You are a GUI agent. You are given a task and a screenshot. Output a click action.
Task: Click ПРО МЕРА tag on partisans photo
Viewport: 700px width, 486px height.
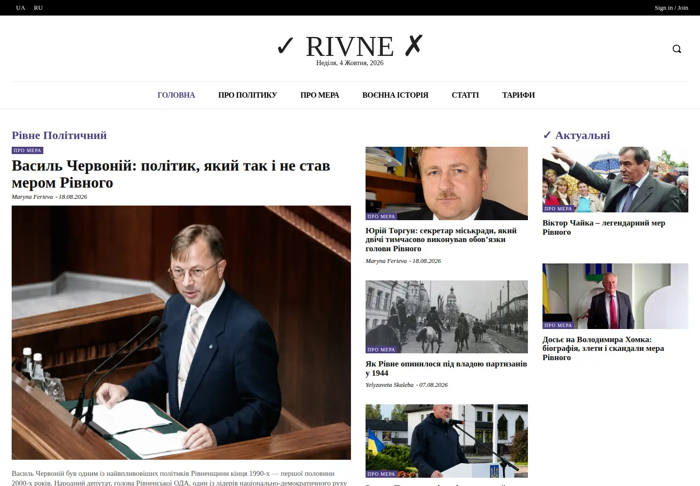[x=382, y=350]
